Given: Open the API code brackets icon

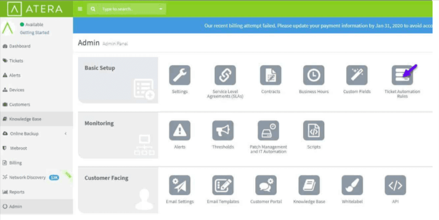Looking at the screenshot, I should click(x=395, y=185).
